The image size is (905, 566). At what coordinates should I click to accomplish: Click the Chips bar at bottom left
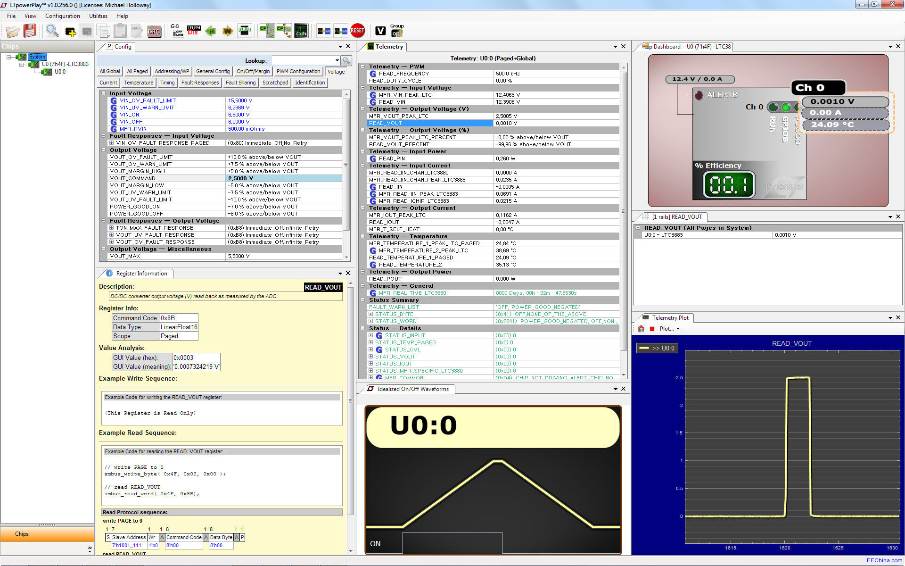[47, 534]
